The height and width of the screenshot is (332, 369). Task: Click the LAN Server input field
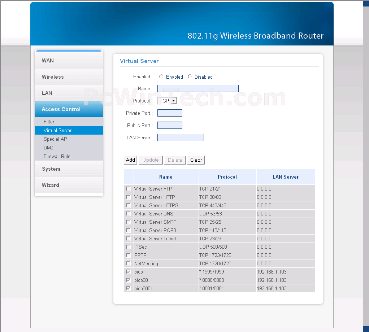[181, 137]
